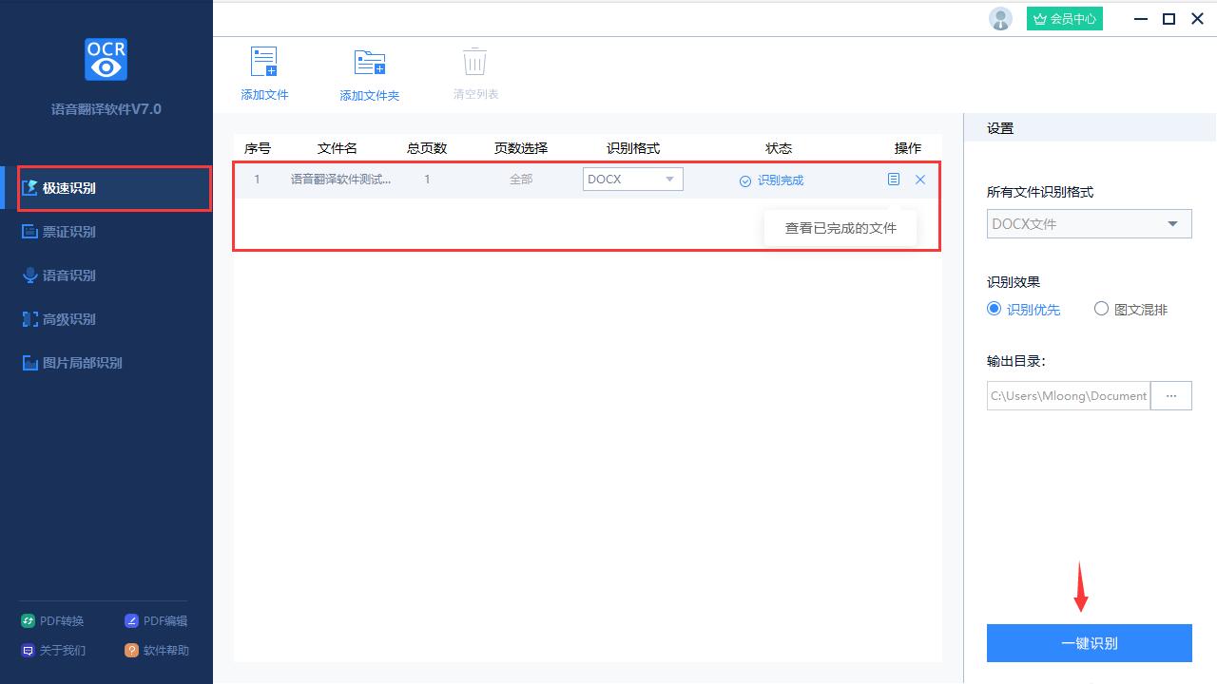The image size is (1217, 684).
Task: Click the output directory path field
Action: pos(1067,395)
